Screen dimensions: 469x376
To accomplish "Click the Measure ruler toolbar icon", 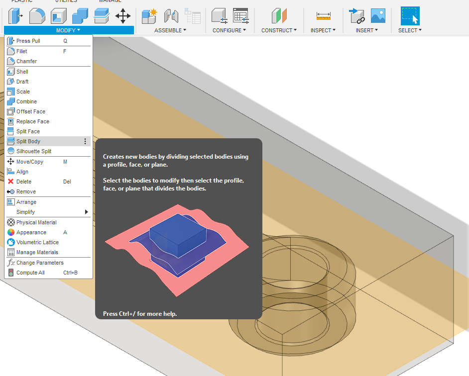I will (x=324, y=16).
